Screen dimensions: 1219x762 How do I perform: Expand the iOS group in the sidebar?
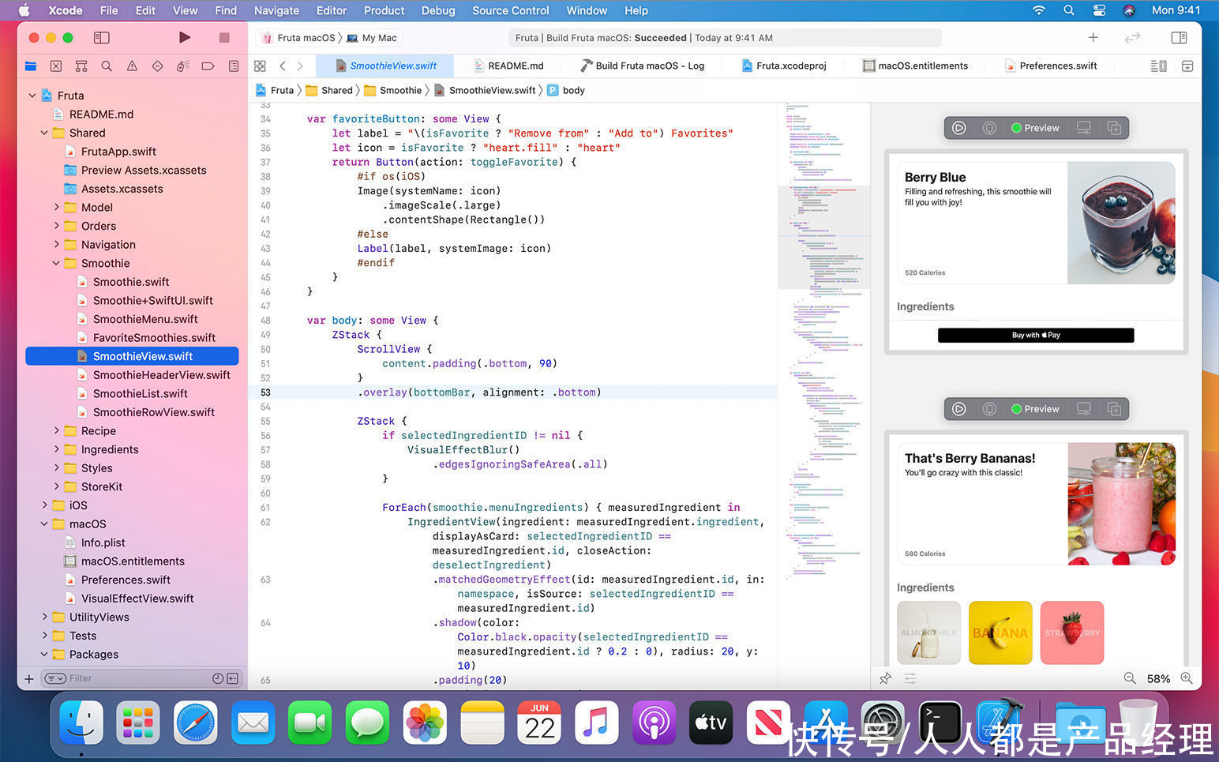point(45,505)
